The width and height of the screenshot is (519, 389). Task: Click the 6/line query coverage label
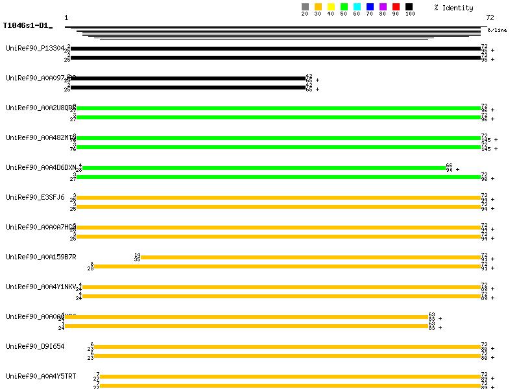click(x=497, y=30)
